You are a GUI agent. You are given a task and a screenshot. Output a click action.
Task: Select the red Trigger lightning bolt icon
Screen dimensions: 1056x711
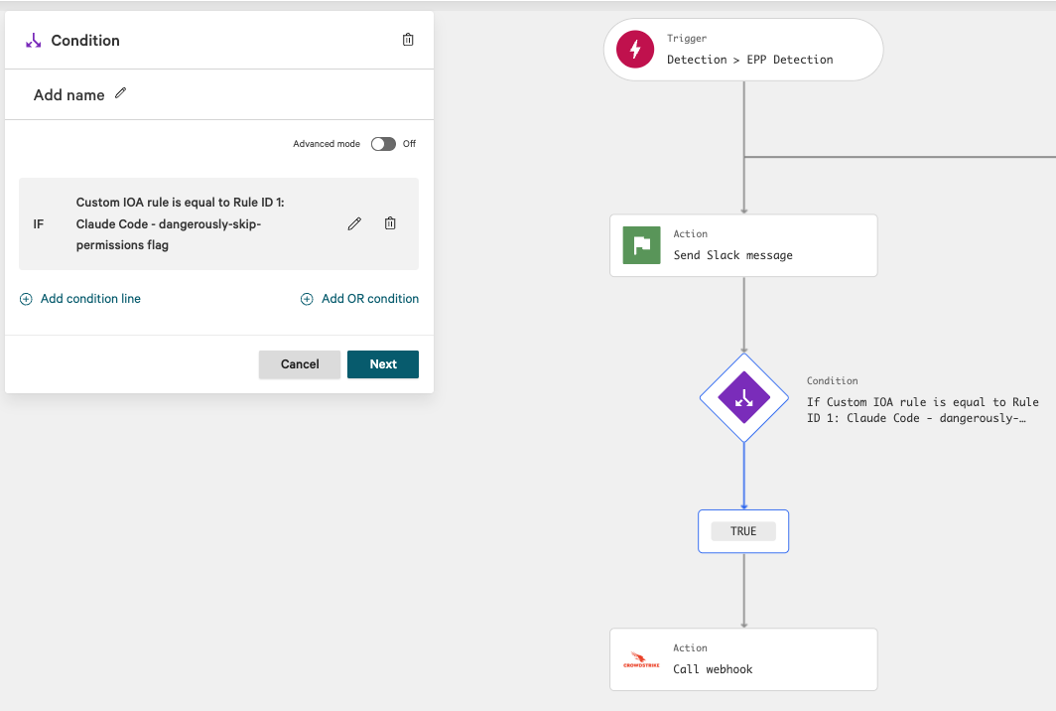pos(635,50)
